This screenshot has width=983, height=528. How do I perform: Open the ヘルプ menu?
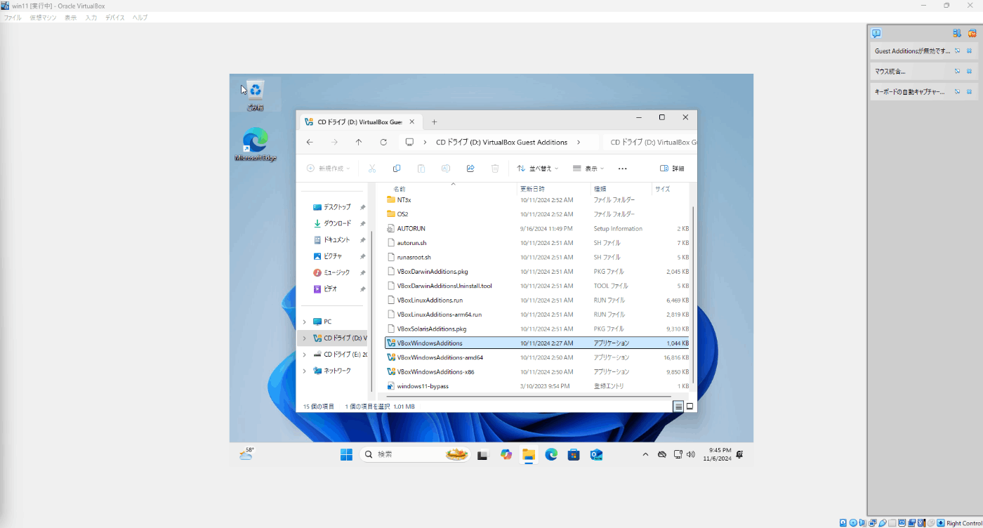pos(140,18)
